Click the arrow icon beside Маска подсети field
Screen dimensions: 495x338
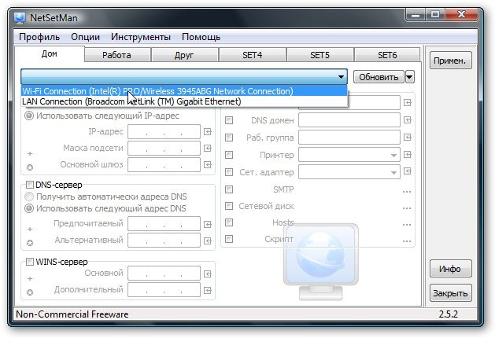click(208, 149)
